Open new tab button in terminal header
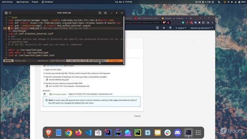The height and width of the screenshot is (139, 247). (6, 13)
